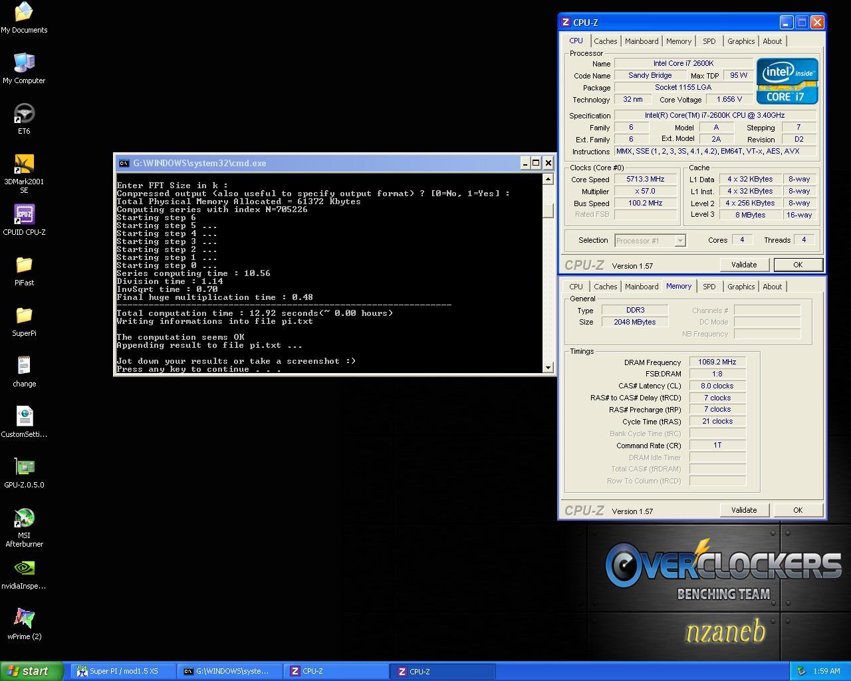The height and width of the screenshot is (681, 851).
Task: Click the Core Voltage value 1.656 V
Action: pyautogui.click(x=729, y=99)
